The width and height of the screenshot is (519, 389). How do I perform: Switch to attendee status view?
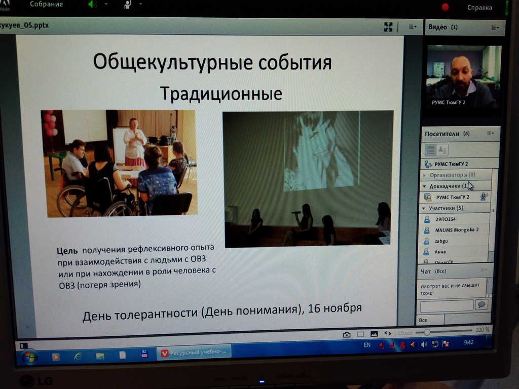442,150
